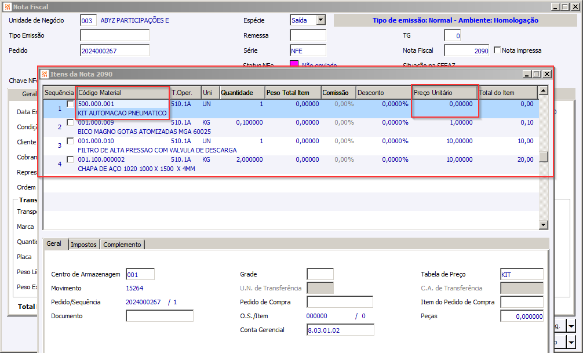
Task: Click items grid scrollbar up arrow
Action: (x=543, y=90)
